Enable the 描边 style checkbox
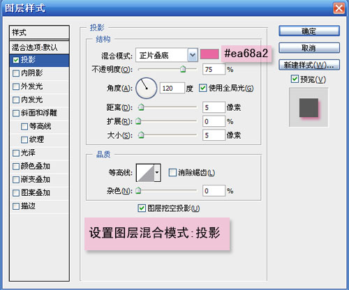This screenshot has width=349, height=290. point(16,206)
